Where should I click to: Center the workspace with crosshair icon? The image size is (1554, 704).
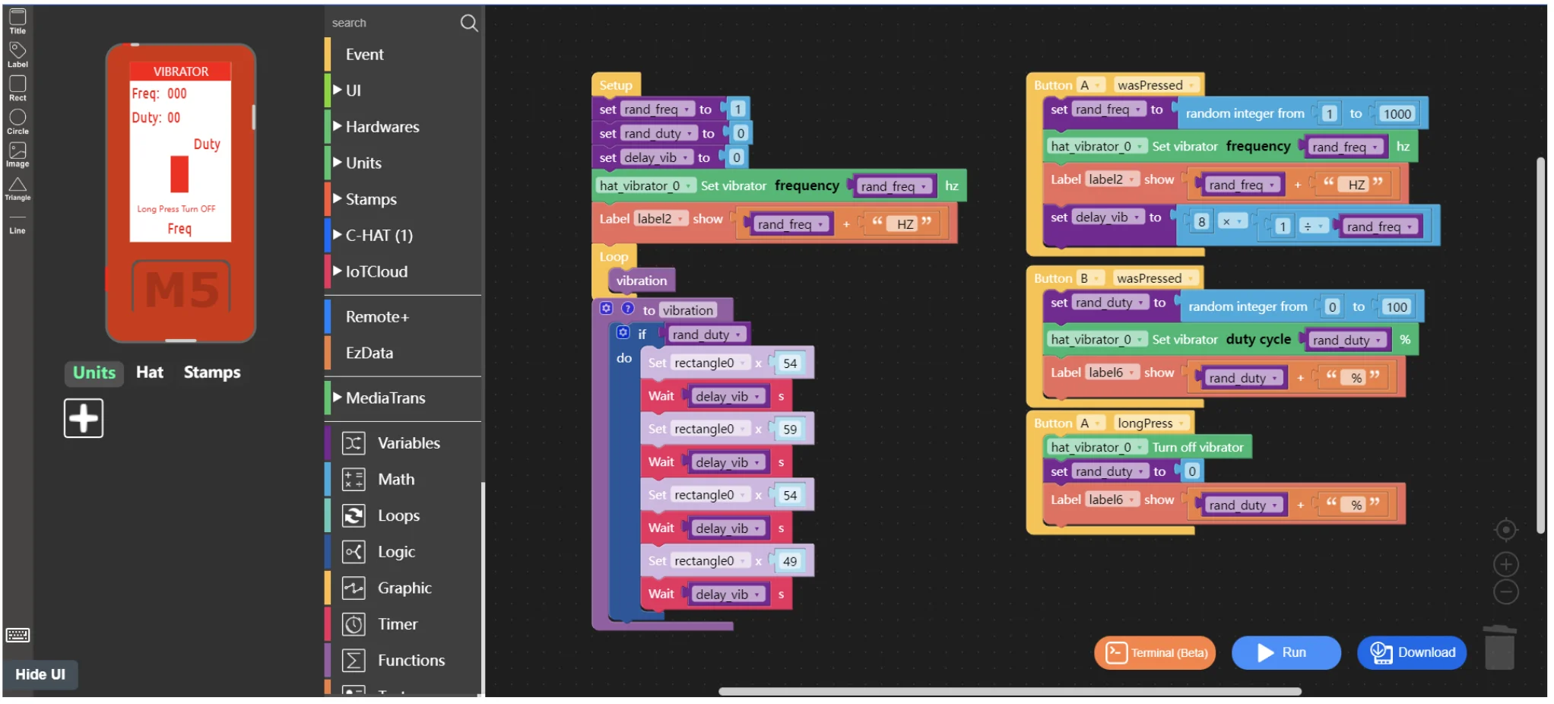pyautogui.click(x=1505, y=530)
